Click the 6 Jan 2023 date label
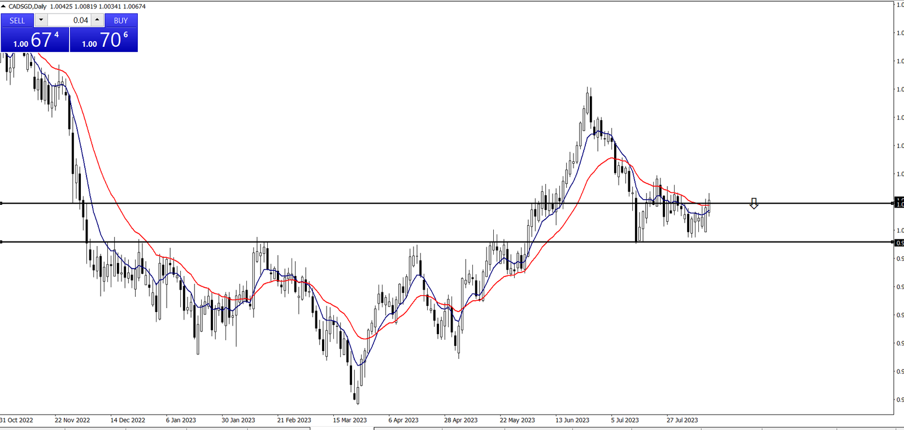The image size is (904, 430). (x=181, y=420)
